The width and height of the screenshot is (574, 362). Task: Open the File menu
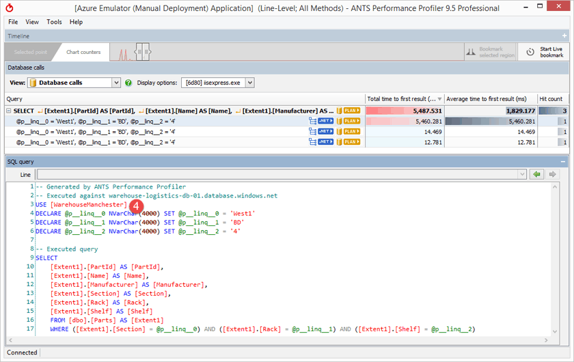(13, 22)
